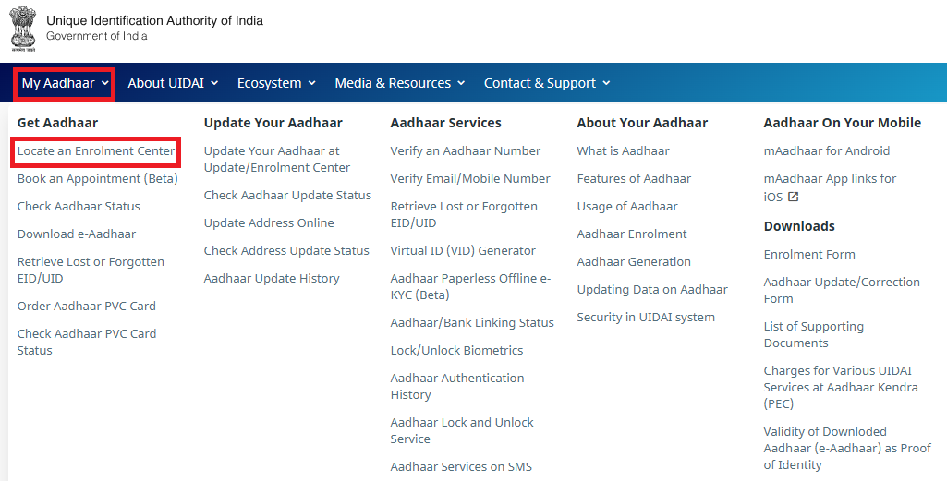947x481 pixels.
Task: Click the Update Your Aadhaar heading
Action: (x=273, y=123)
